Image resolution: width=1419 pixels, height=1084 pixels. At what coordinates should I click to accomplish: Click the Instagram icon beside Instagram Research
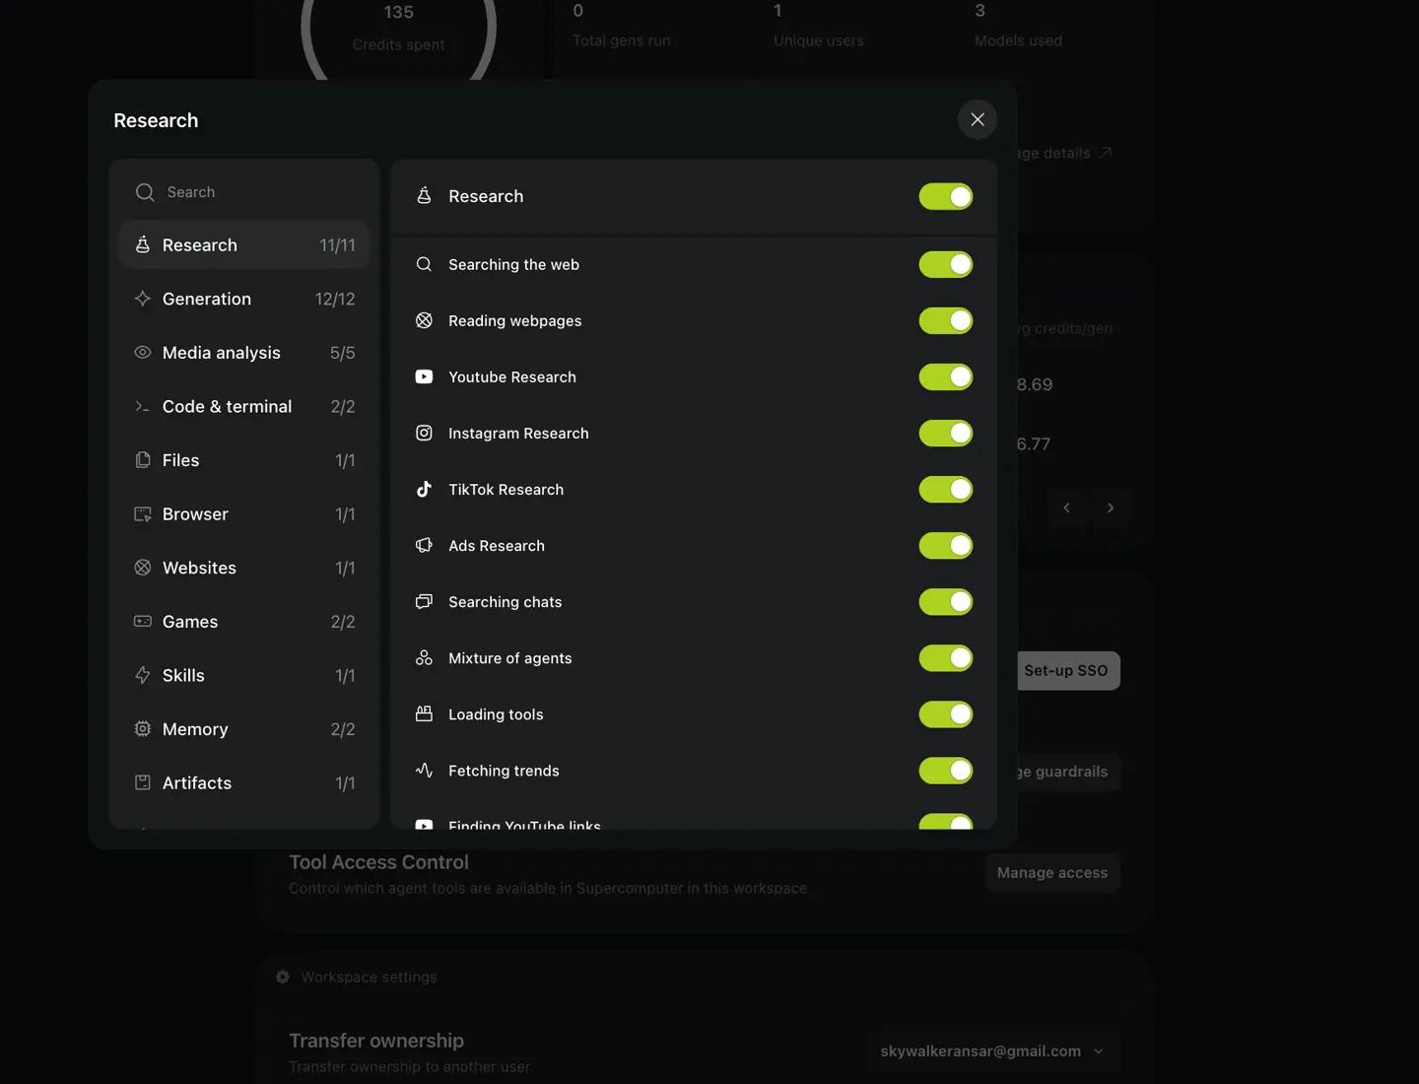(424, 433)
